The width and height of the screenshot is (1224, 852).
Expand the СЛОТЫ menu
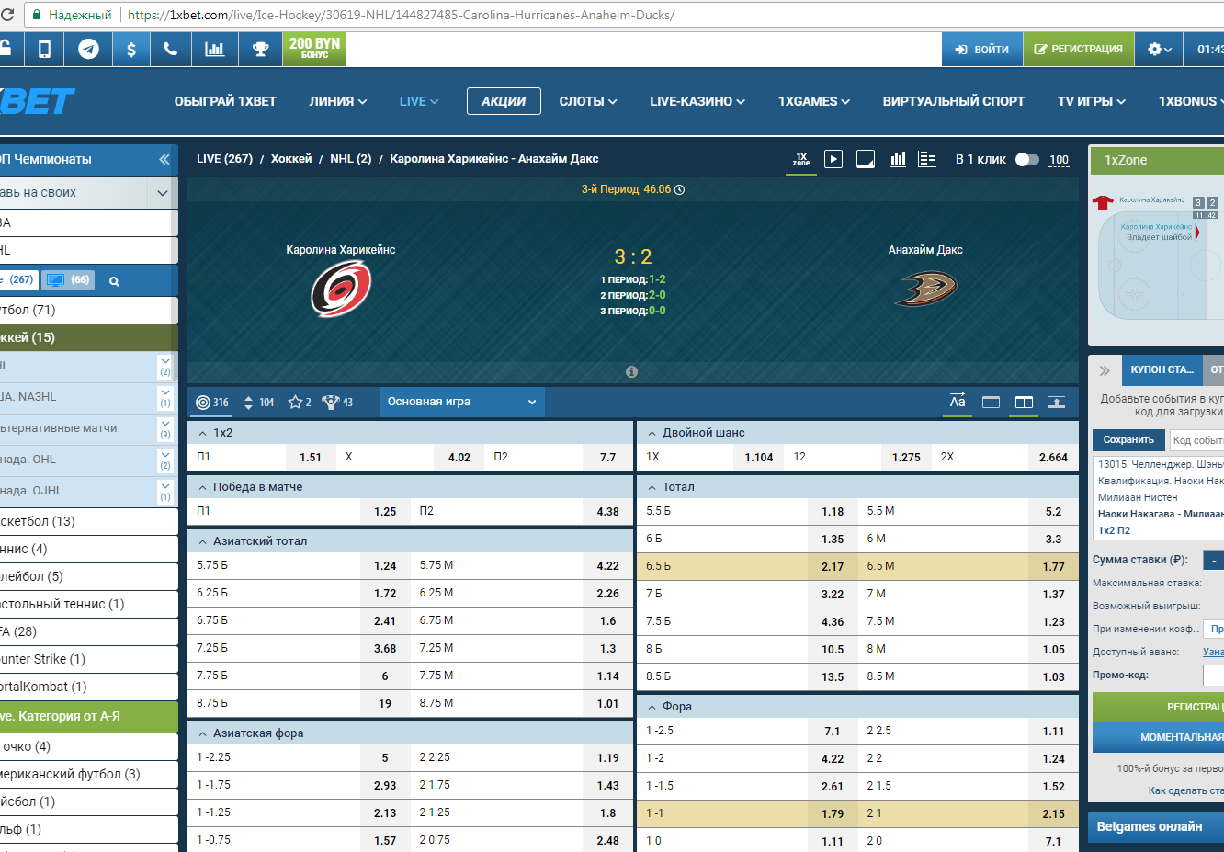pos(588,101)
